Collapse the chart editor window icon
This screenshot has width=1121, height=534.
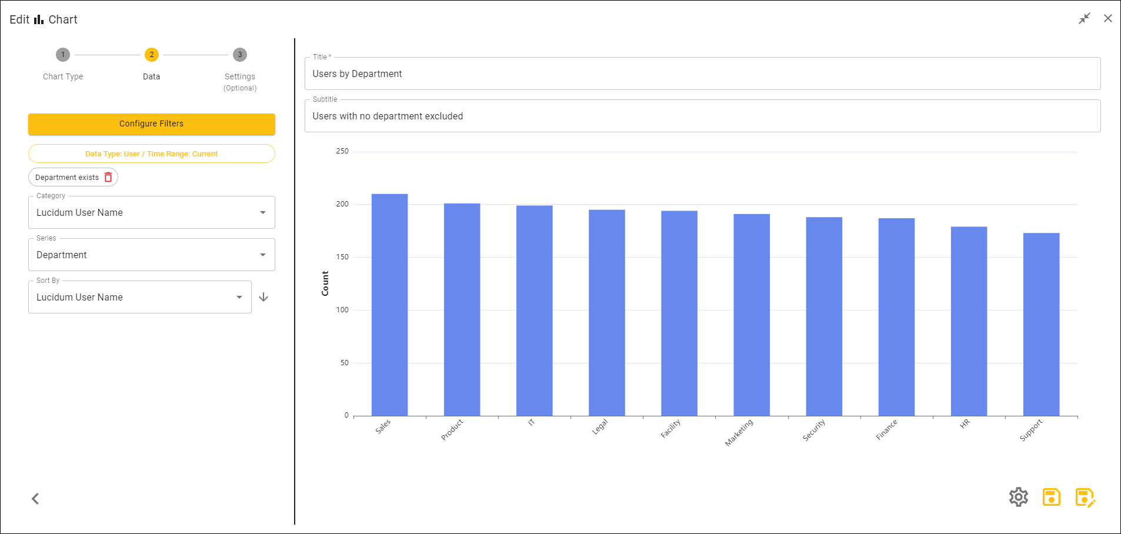tap(1085, 19)
